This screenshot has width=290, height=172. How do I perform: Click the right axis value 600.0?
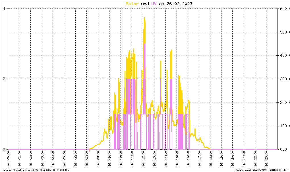(x=284, y=9)
